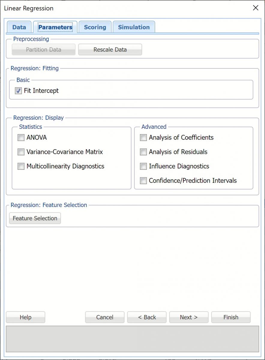Go back with the Back button

pos(147,317)
